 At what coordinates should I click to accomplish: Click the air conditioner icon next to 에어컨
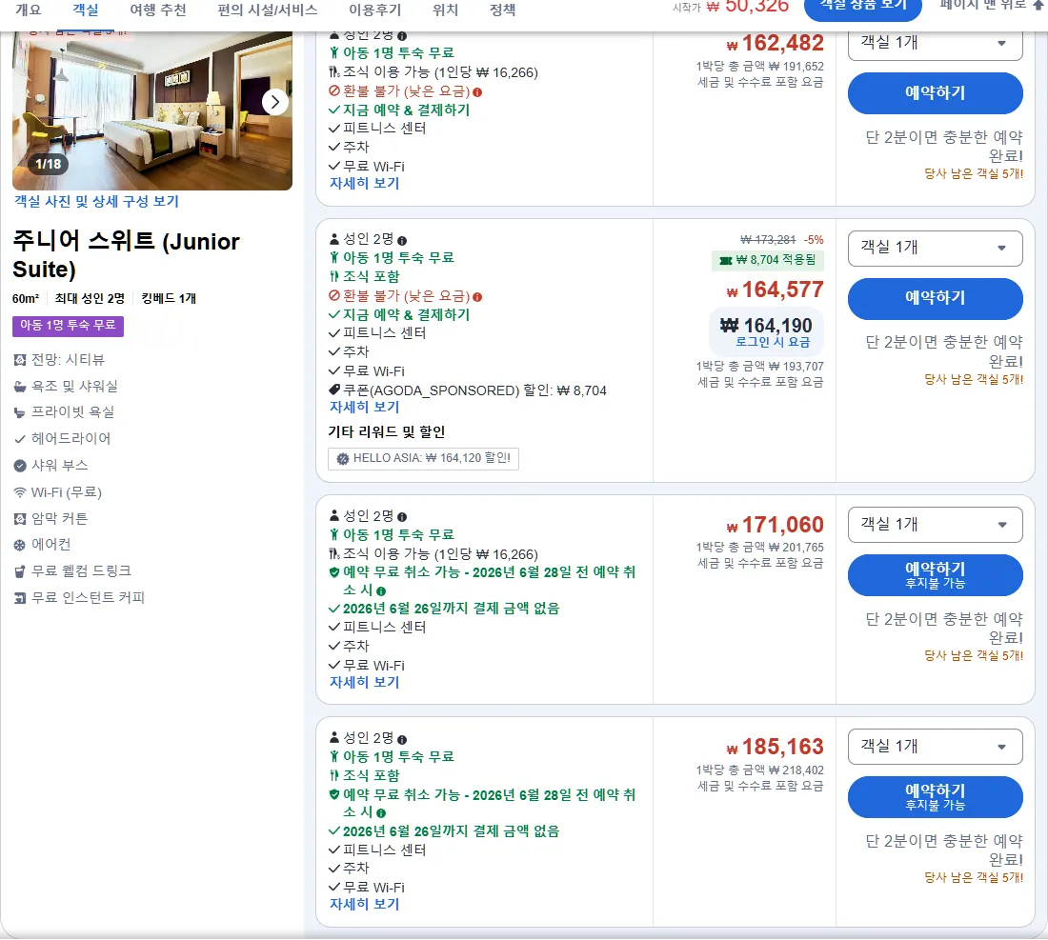[x=20, y=545]
